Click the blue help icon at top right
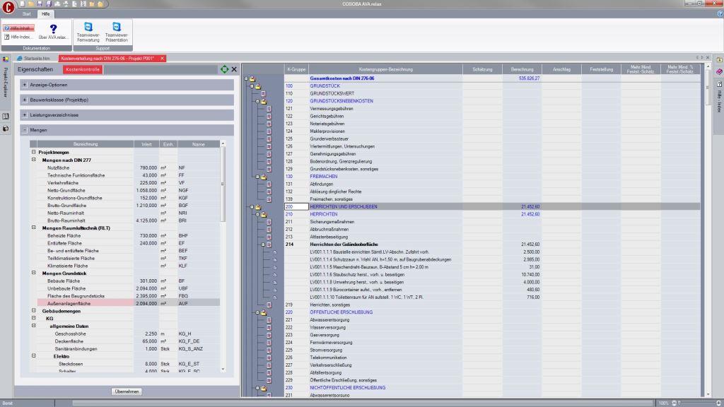The image size is (724, 407). pos(718,14)
